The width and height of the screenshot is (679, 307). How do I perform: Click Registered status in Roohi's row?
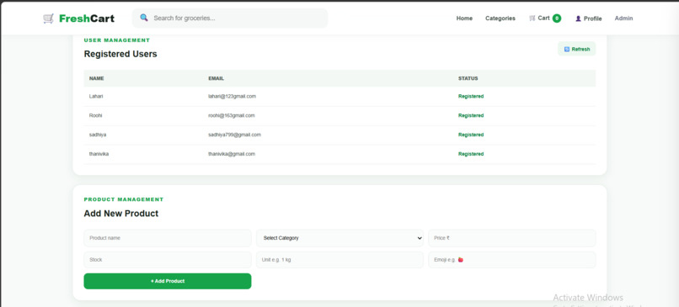coord(471,115)
